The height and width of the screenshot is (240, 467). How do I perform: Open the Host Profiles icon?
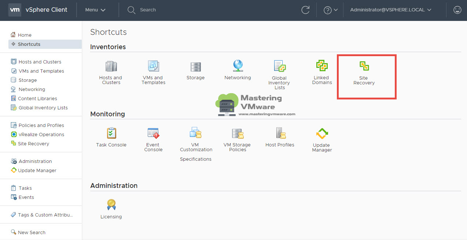[280, 133]
